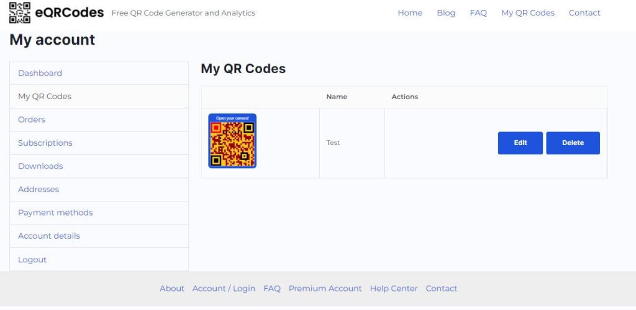Open Premium Account footer link
This screenshot has height=310, width=636.
[x=325, y=288]
